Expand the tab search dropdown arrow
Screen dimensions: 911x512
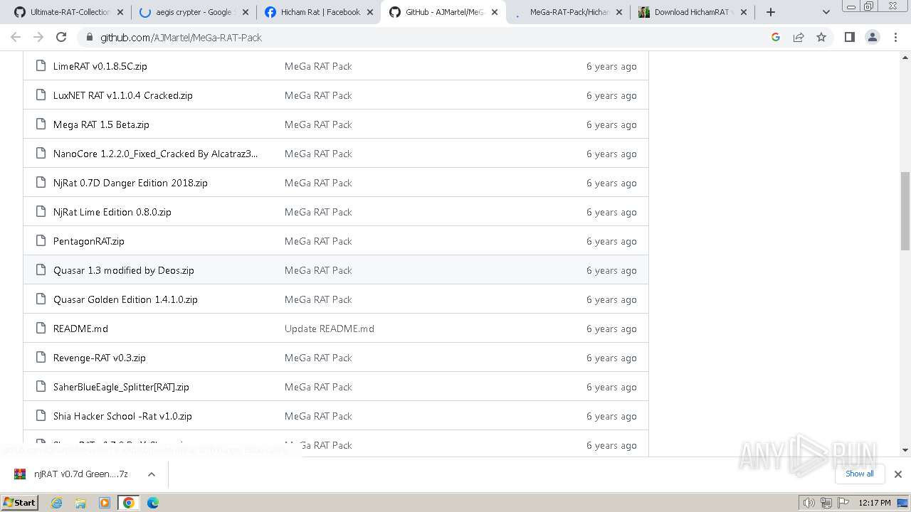[826, 12]
